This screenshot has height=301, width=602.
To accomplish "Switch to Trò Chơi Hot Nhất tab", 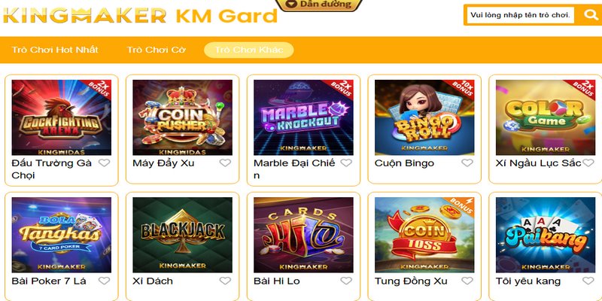I will pos(55,50).
